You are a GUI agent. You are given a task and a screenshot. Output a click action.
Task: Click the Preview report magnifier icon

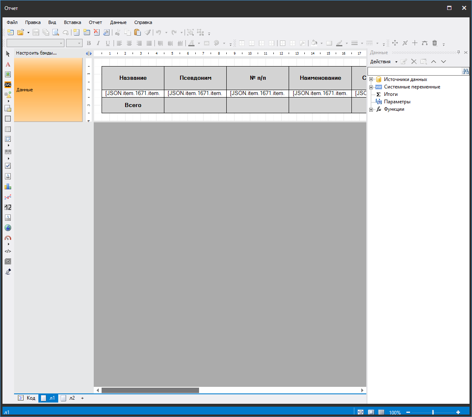(55, 32)
